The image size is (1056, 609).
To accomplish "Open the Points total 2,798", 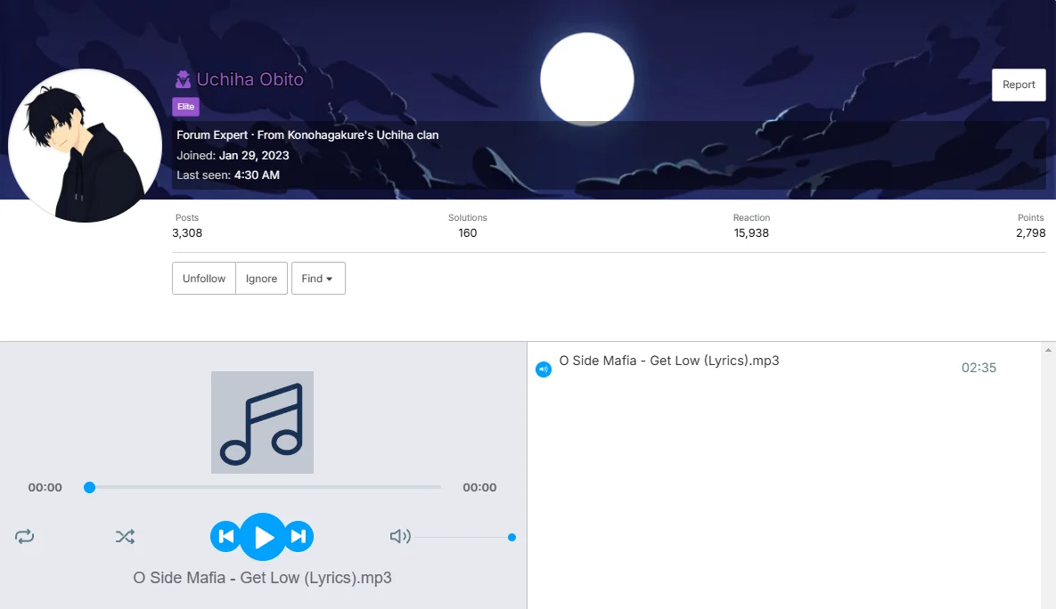I will coord(1030,233).
